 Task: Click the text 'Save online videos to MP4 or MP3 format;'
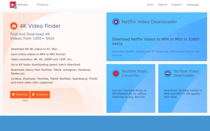[x=38, y=54]
